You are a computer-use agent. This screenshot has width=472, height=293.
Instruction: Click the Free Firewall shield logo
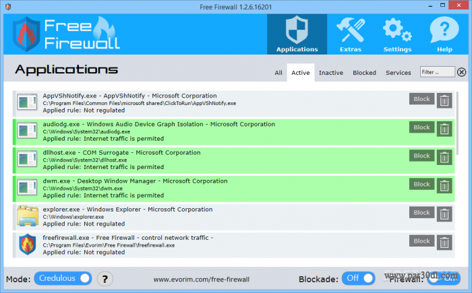click(26, 34)
